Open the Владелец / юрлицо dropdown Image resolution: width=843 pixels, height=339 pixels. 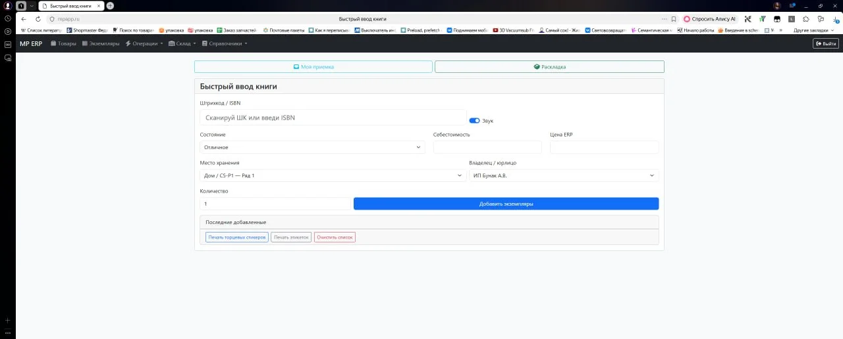(564, 175)
